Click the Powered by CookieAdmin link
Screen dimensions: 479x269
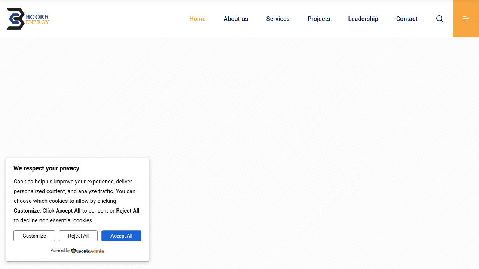point(77,251)
